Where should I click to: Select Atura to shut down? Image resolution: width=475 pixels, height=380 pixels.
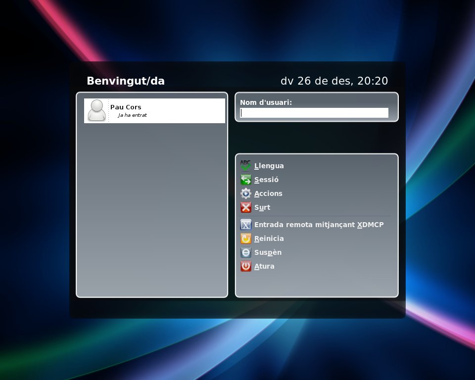click(264, 266)
